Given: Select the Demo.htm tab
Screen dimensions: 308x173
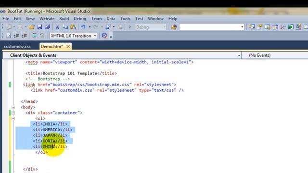Looking at the screenshot, I should tap(51, 47).
